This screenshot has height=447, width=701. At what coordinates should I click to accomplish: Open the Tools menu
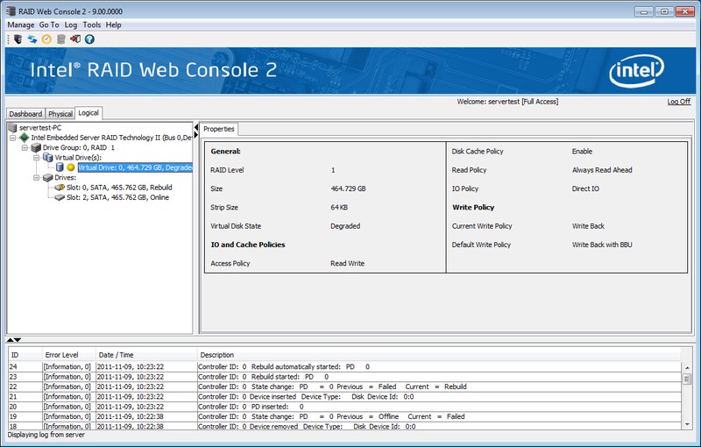92,25
